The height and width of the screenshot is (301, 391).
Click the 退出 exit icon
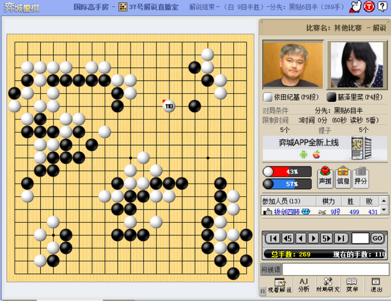coord(376,285)
